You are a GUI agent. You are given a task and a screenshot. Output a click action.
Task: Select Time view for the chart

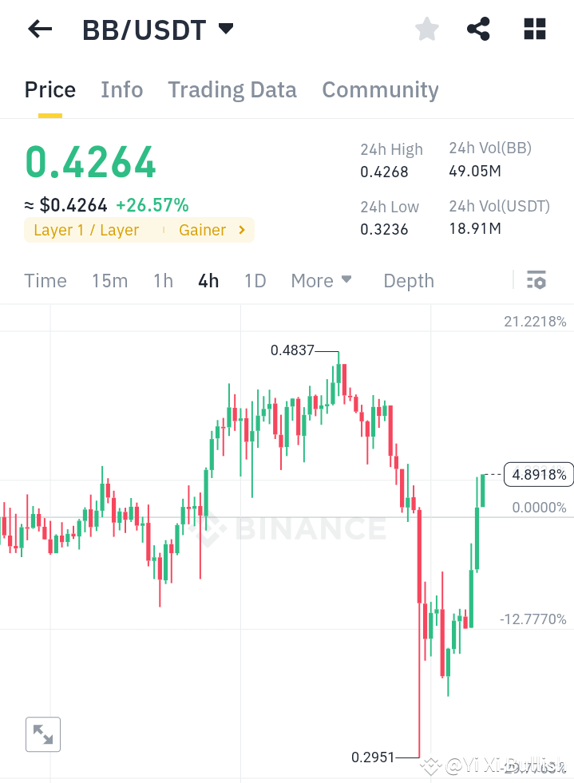point(45,280)
